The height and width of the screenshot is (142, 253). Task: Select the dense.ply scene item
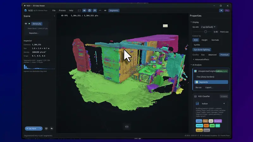click(x=37, y=24)
